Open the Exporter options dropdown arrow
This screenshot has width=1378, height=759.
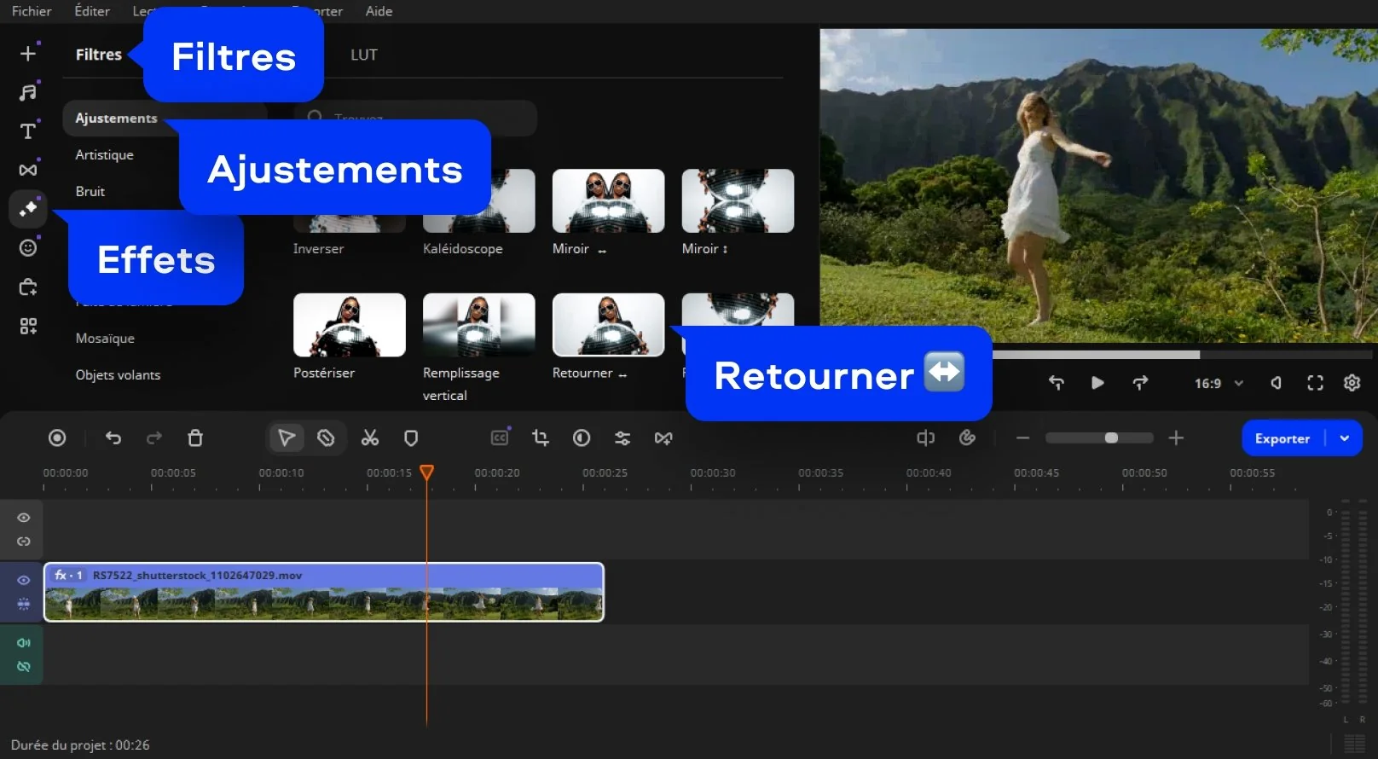pos(1345,438)
